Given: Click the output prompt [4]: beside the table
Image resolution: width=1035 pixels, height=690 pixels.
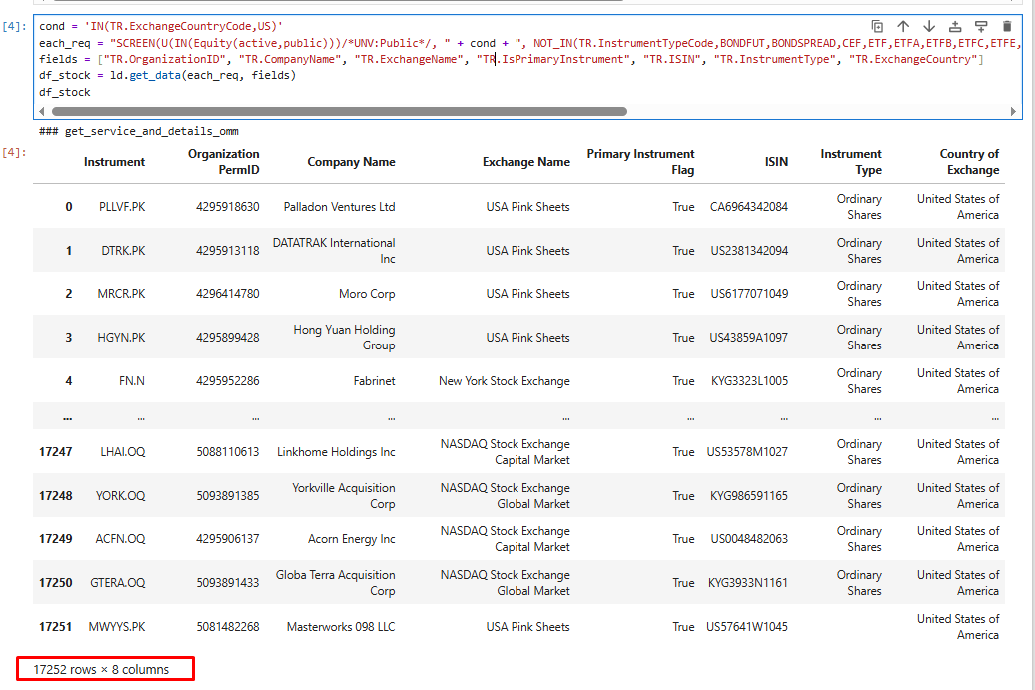Looking at the screenshot, I should (15, 153).
